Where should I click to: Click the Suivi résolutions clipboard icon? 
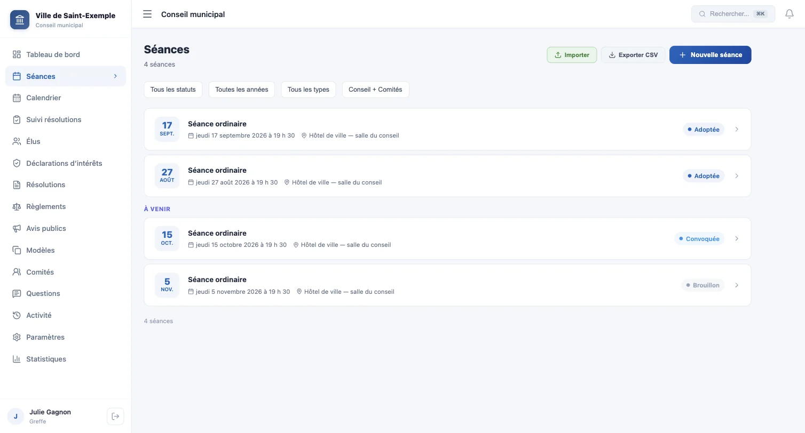(17, 119)
